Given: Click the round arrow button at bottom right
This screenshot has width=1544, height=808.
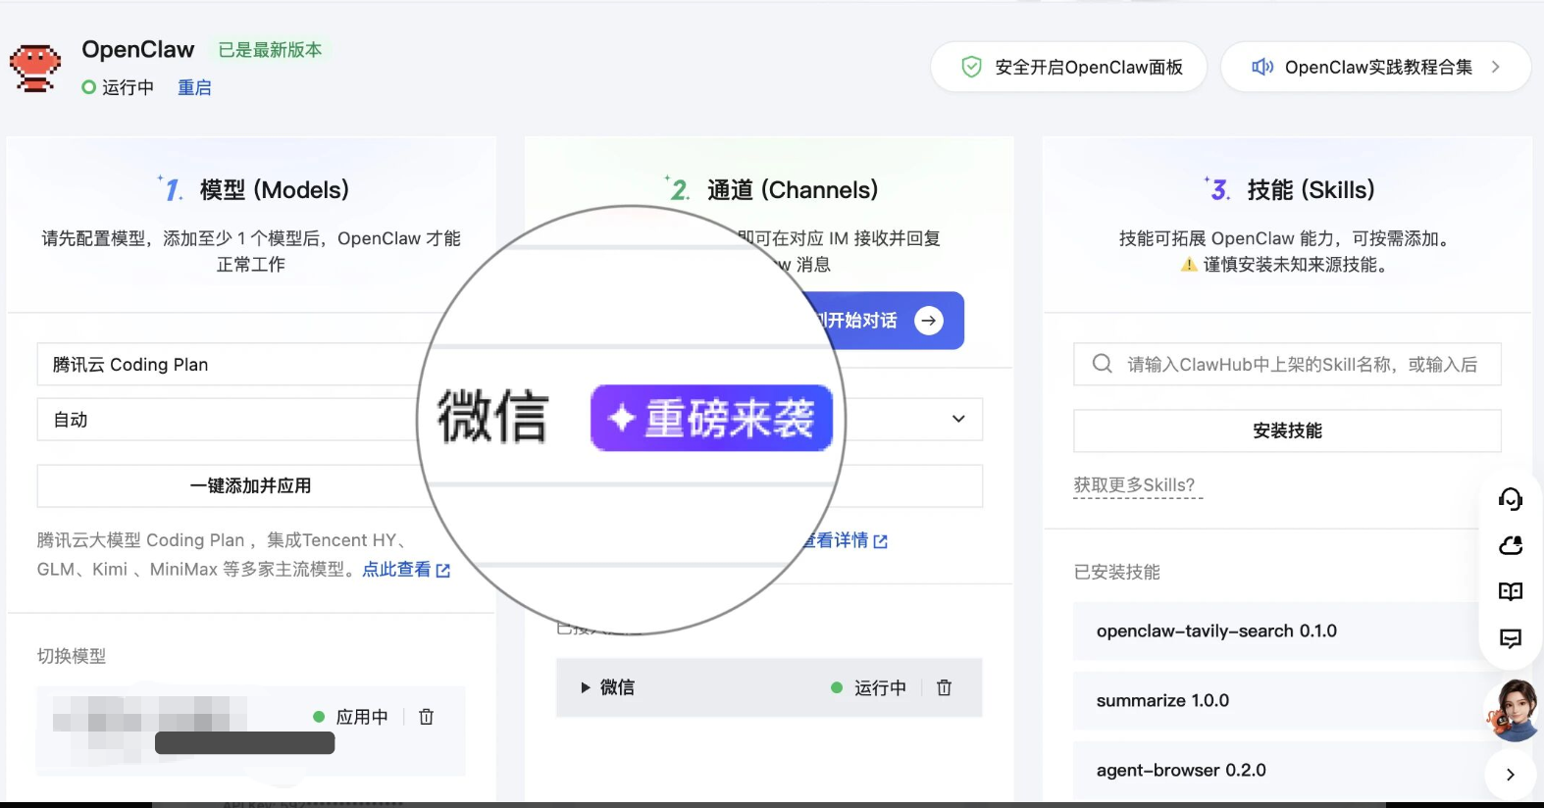Looking at the screenshot, I should pos(1511,775).
